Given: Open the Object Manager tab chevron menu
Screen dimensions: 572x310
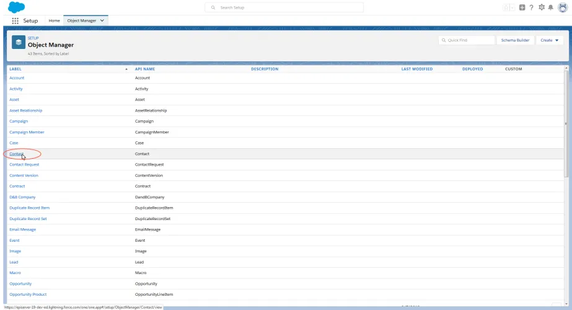Looking at the screenshot, I should (102, 21).
